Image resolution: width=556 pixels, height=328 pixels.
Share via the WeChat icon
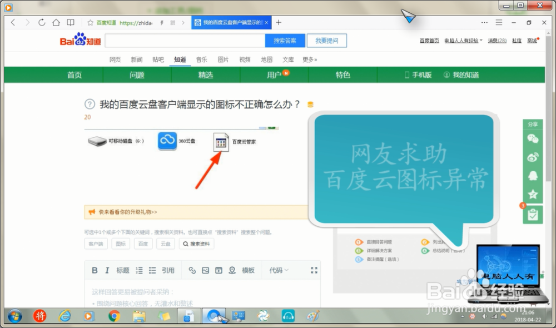533,138
